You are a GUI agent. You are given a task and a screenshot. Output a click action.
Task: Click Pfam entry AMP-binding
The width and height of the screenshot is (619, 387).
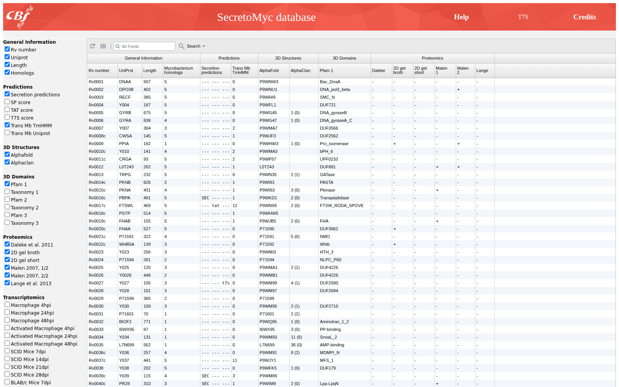pyautogui.click(x=344, y=345)
